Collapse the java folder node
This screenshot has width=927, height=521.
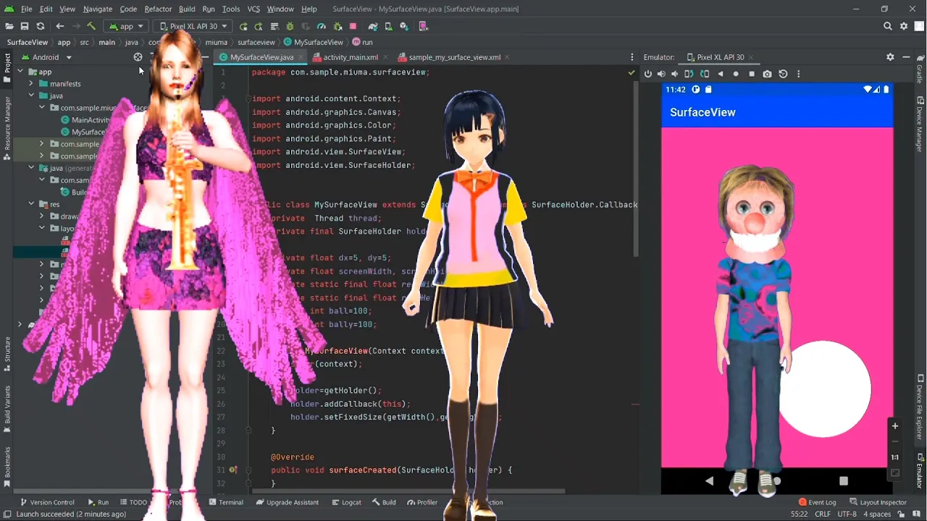click(31, 96)
